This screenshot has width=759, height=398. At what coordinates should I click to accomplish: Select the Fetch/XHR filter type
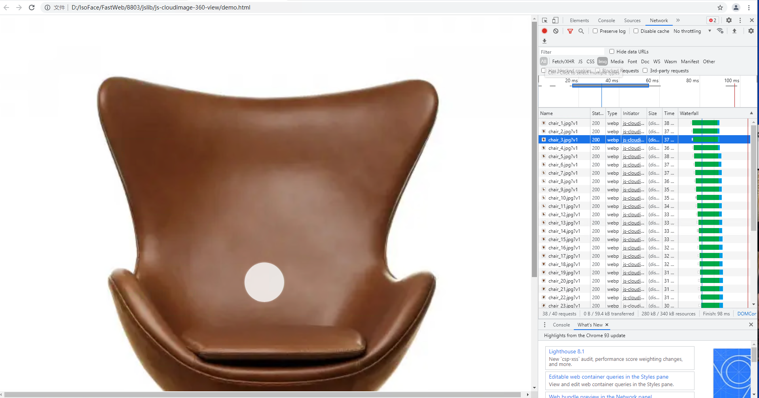(x=563, y=61)
